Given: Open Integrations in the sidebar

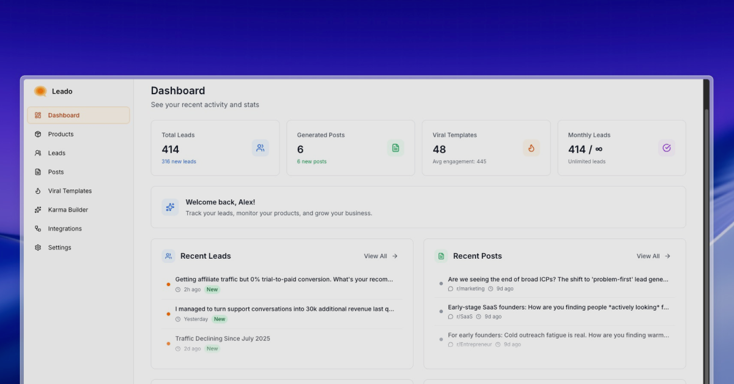Looking at the screenshot, I should [65, 229].
